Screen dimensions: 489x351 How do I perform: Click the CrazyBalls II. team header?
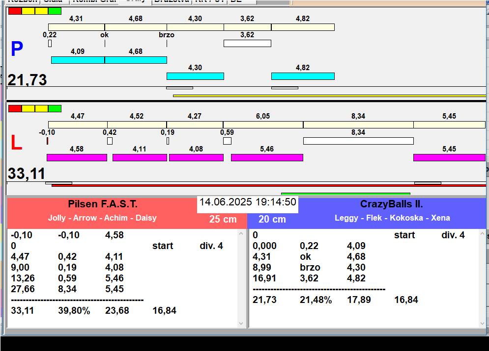click(391, 204)
